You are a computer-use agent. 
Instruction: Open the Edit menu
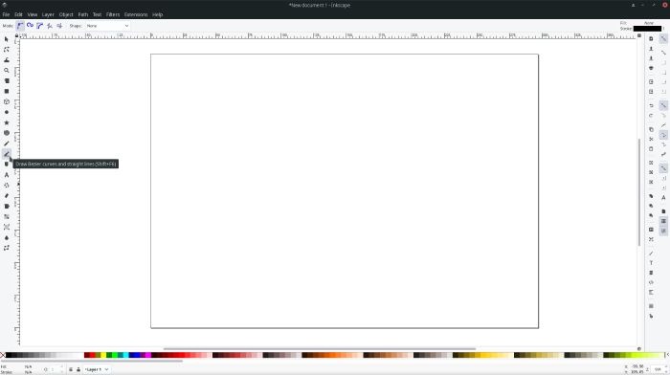pyautogui.click(x=18, y=14)
